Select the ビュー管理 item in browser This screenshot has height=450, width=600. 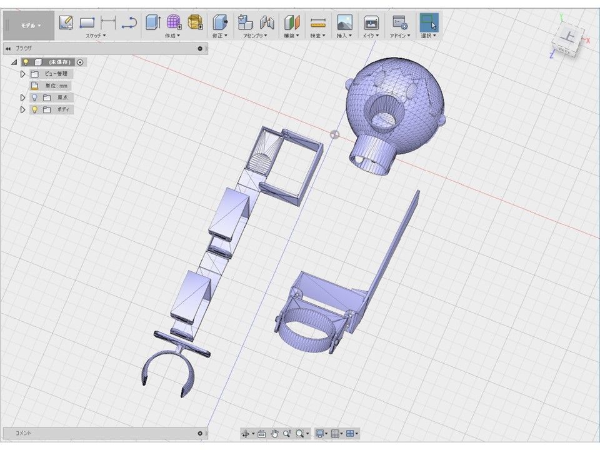tap(56, 74)
